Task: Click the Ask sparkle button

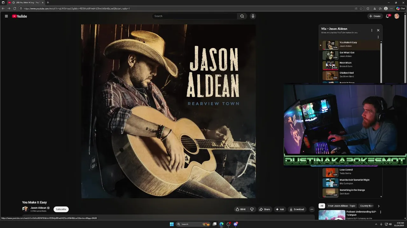Action: tap(280, 209)
